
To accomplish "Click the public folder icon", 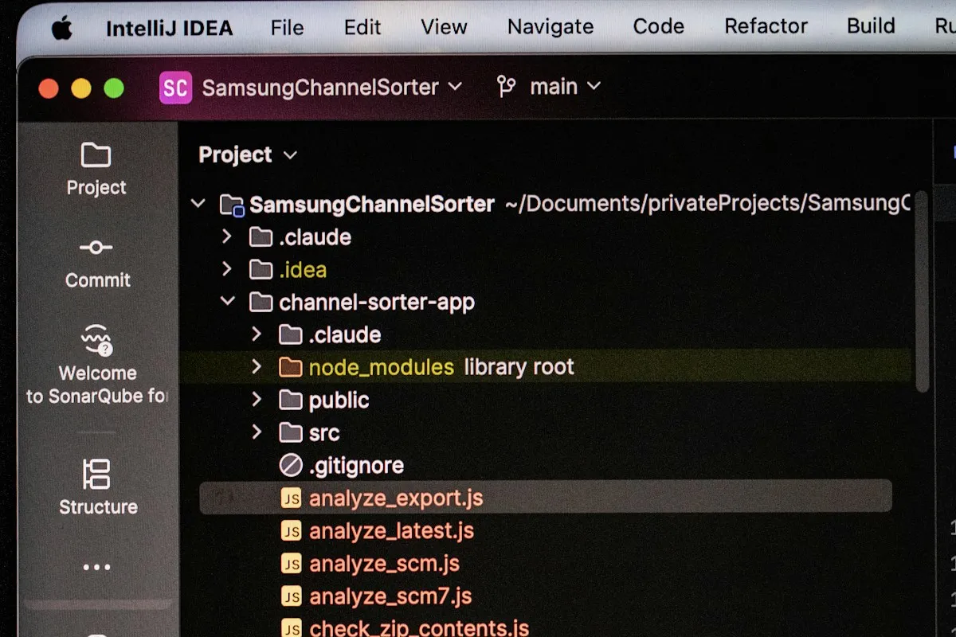I will (x=291, y=401).
